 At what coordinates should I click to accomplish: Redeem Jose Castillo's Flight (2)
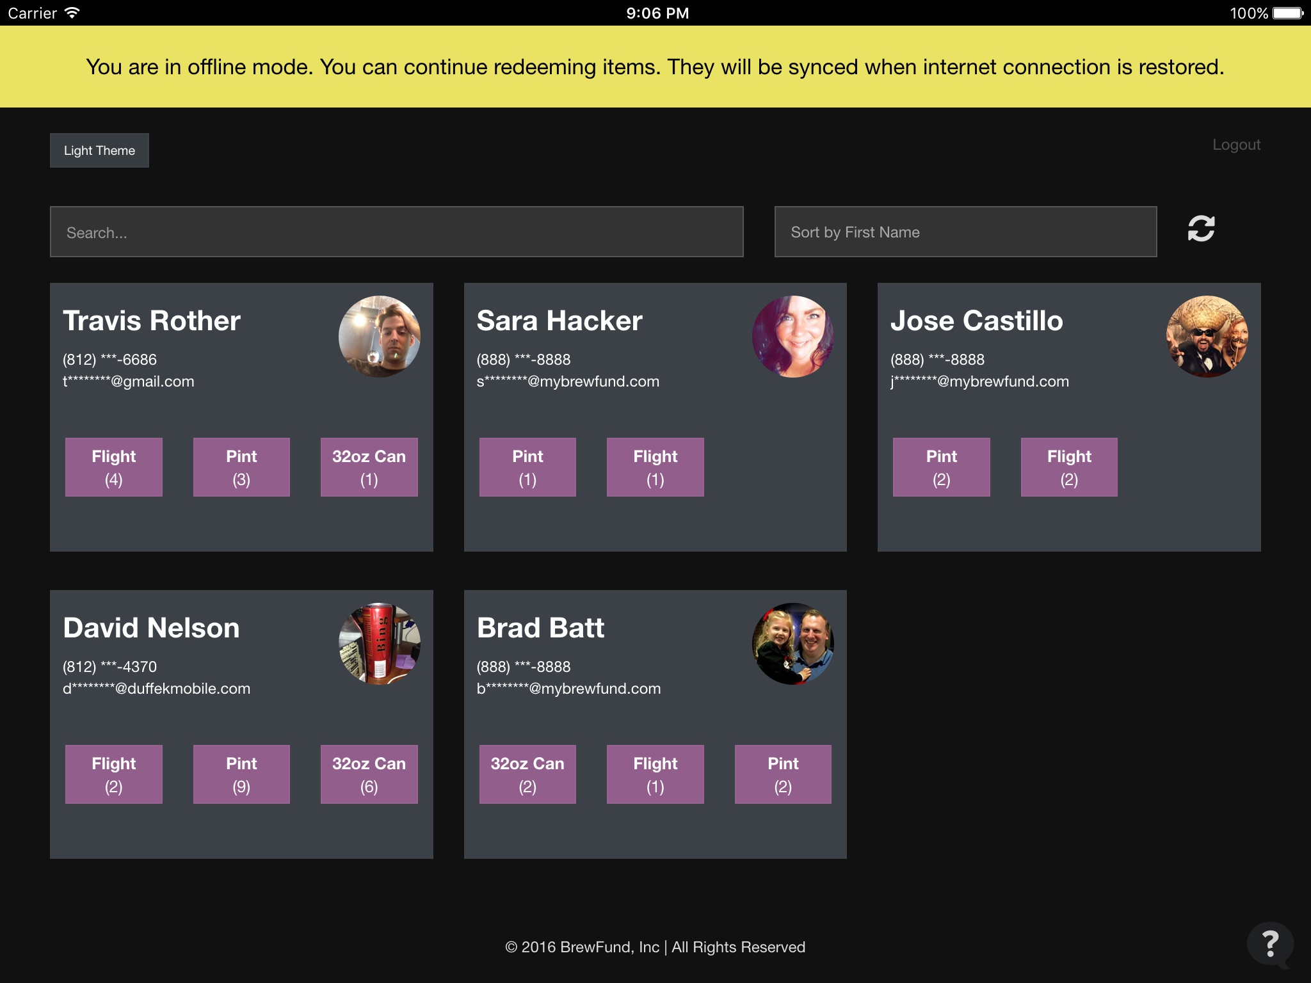coord(1069,467)
